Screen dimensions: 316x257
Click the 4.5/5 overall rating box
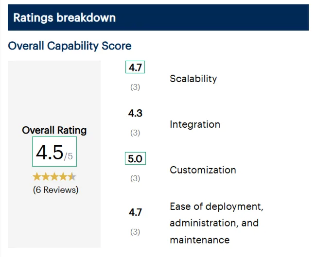54,152
